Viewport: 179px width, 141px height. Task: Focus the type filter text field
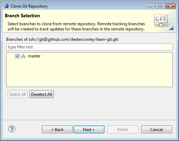coord(89,47)
